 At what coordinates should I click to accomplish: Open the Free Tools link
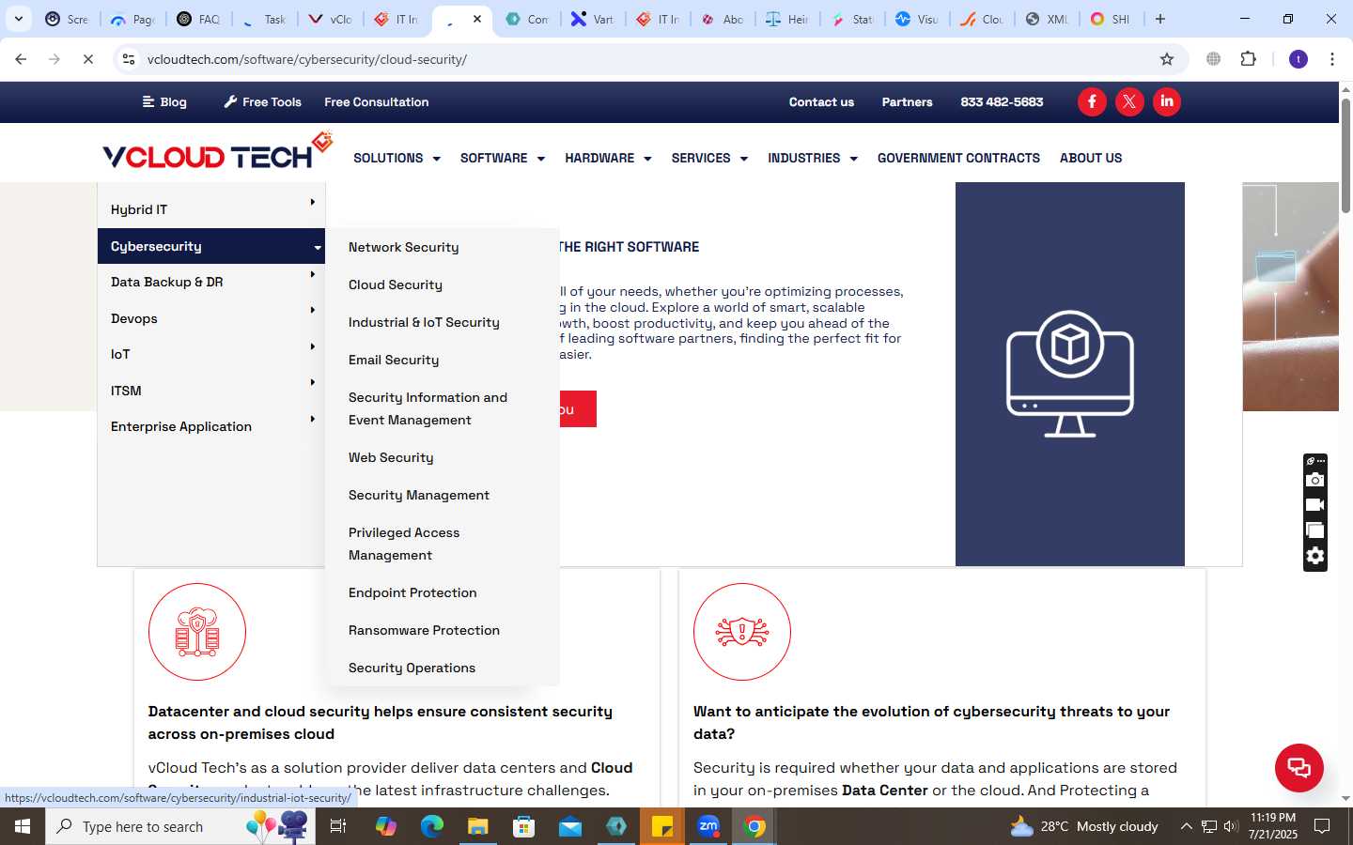click(x=262, y=102)
